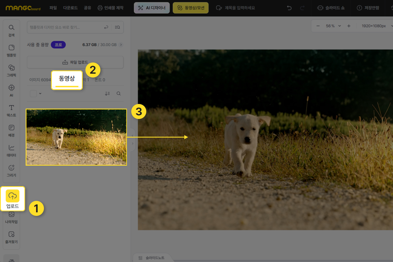Image resolution: width=393 pixels, height=262 pixels.
Task: Toggle the select-all checkbox in uploads
Action: pyautogui.click(x=33, y=94)
